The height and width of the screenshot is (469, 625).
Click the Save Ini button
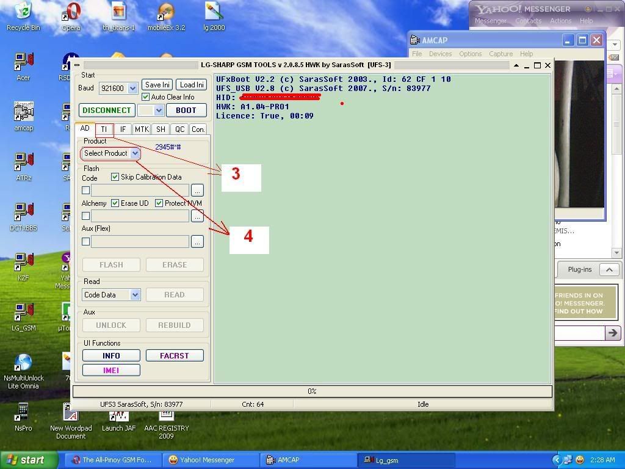click(157, 84)
